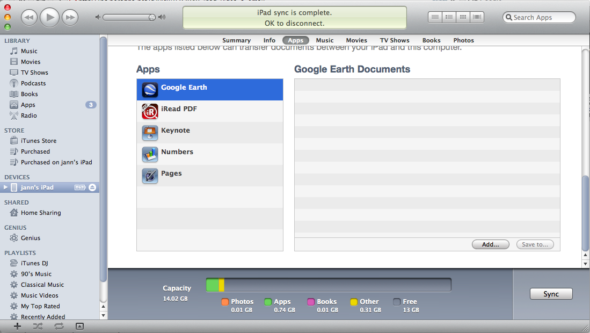Open the device Photos tab
The height and width of the screenshot is (333, 590).
click(464, 40)
